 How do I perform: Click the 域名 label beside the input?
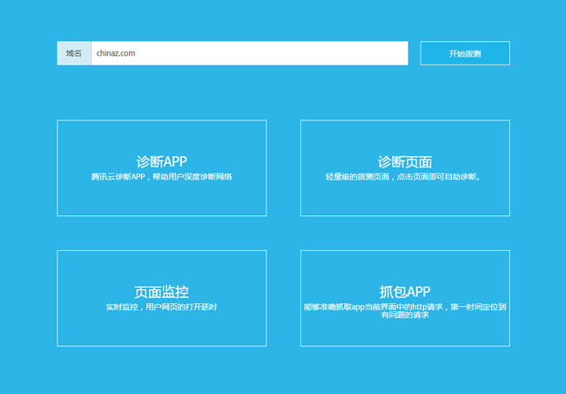point(74,53)
